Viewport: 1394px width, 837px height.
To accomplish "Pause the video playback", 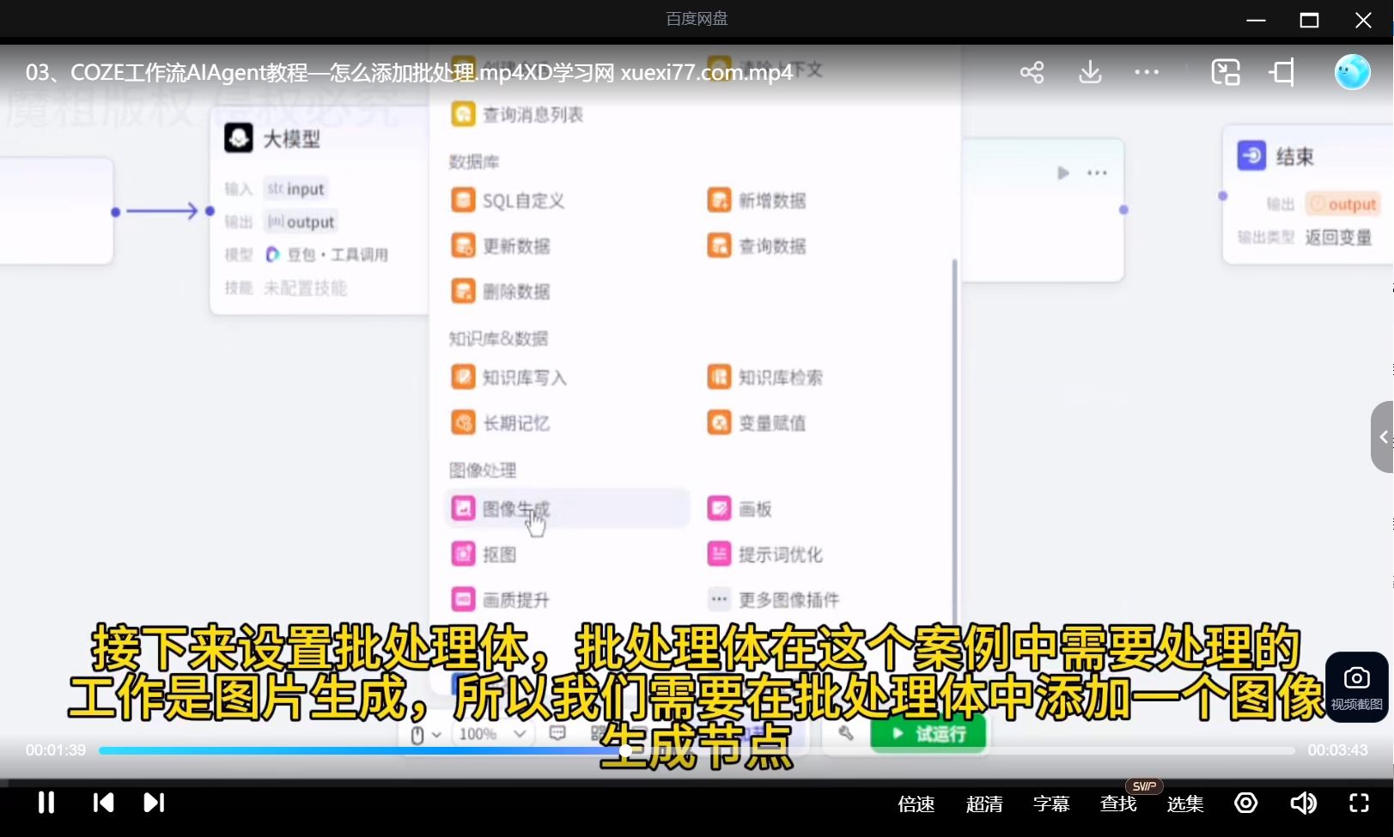I will point(46,803).
